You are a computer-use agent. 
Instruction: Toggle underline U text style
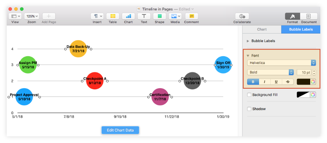pyautogui.click(x=276, y=82)
